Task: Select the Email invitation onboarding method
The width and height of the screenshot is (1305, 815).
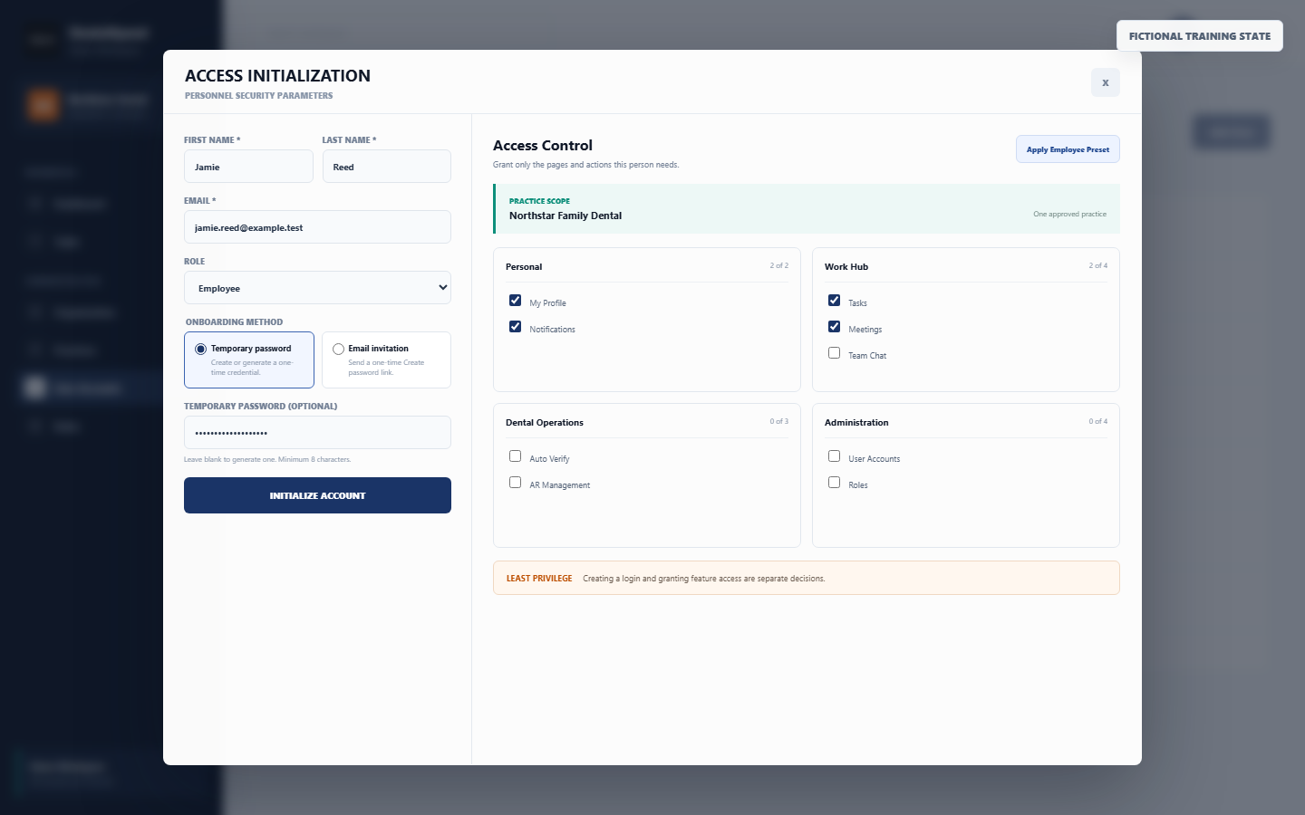Action: tap(386, 360)
